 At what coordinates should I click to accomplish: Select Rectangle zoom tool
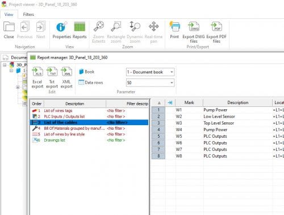[x=116, y=26]
